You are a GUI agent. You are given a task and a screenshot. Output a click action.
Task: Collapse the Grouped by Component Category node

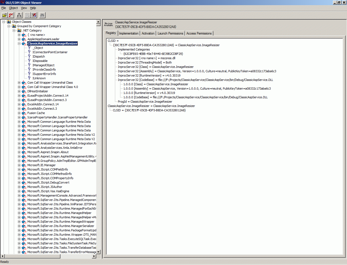(9, 26)
